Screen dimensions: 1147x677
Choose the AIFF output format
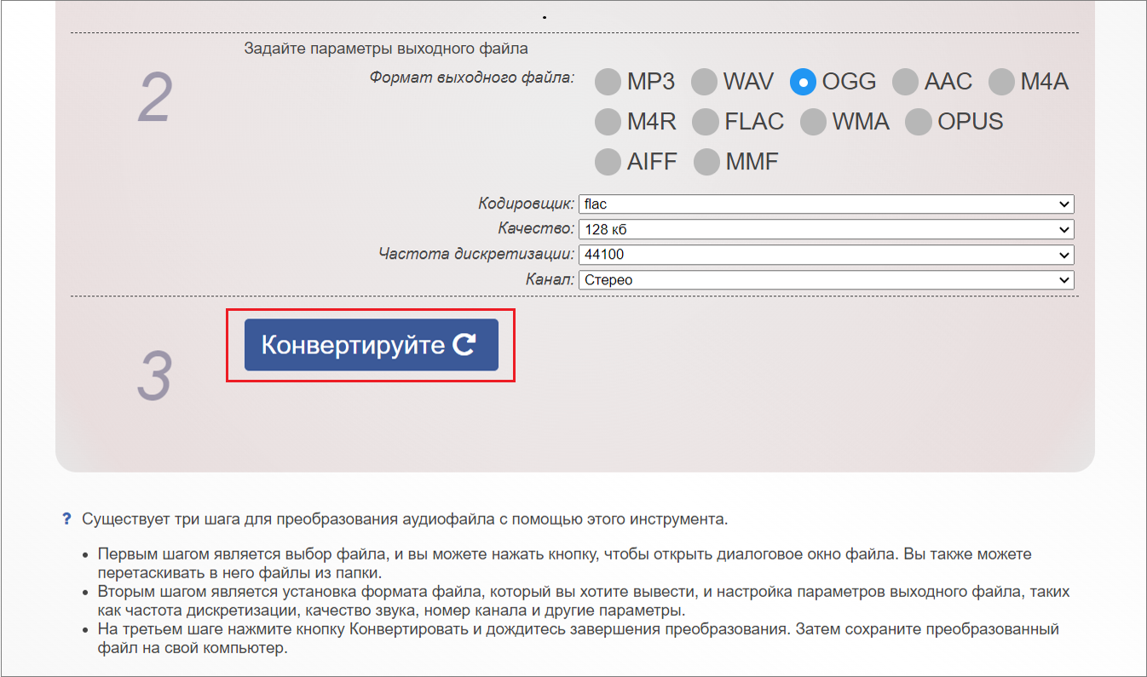coord(608,162)
